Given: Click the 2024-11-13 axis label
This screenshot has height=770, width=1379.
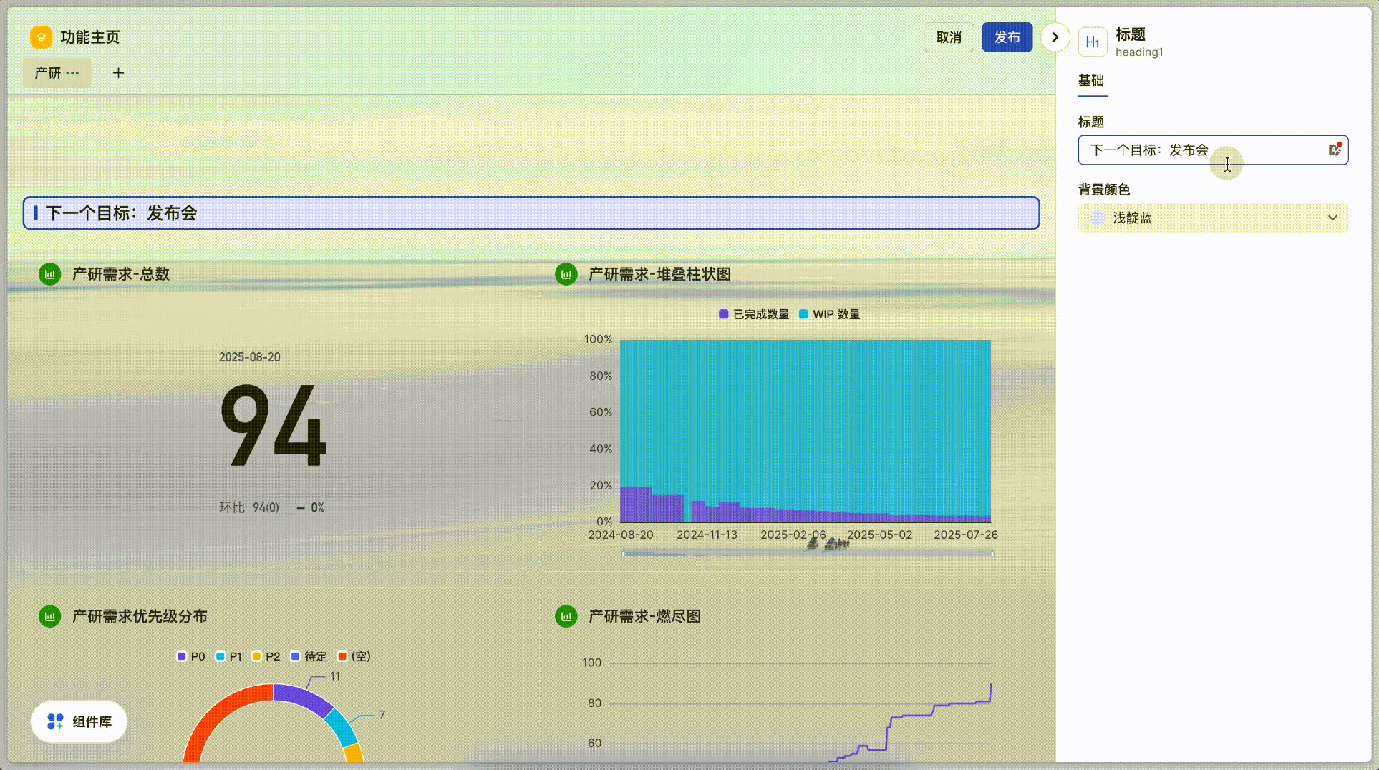Looking at the screenshot, I should tap(707, 535).
